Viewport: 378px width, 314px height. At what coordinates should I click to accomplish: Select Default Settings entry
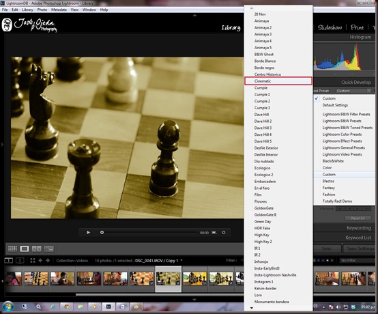coord(345,105)
